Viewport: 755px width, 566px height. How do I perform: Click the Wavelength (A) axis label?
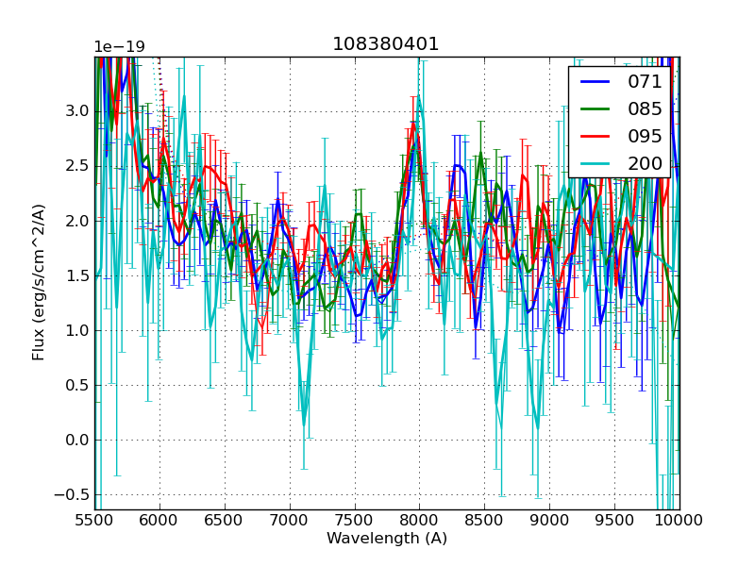tap(387, 539)
